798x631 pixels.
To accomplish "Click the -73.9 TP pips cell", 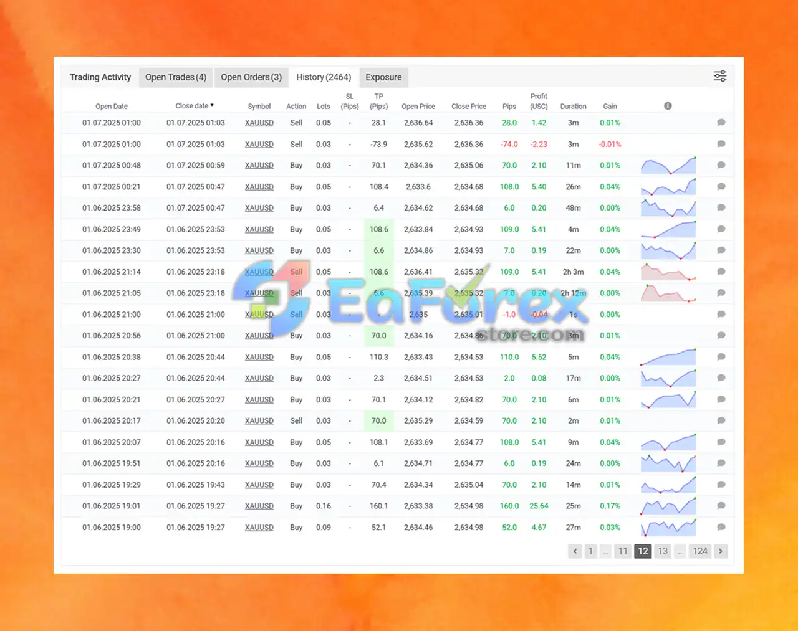I will [x=378, y=144].
